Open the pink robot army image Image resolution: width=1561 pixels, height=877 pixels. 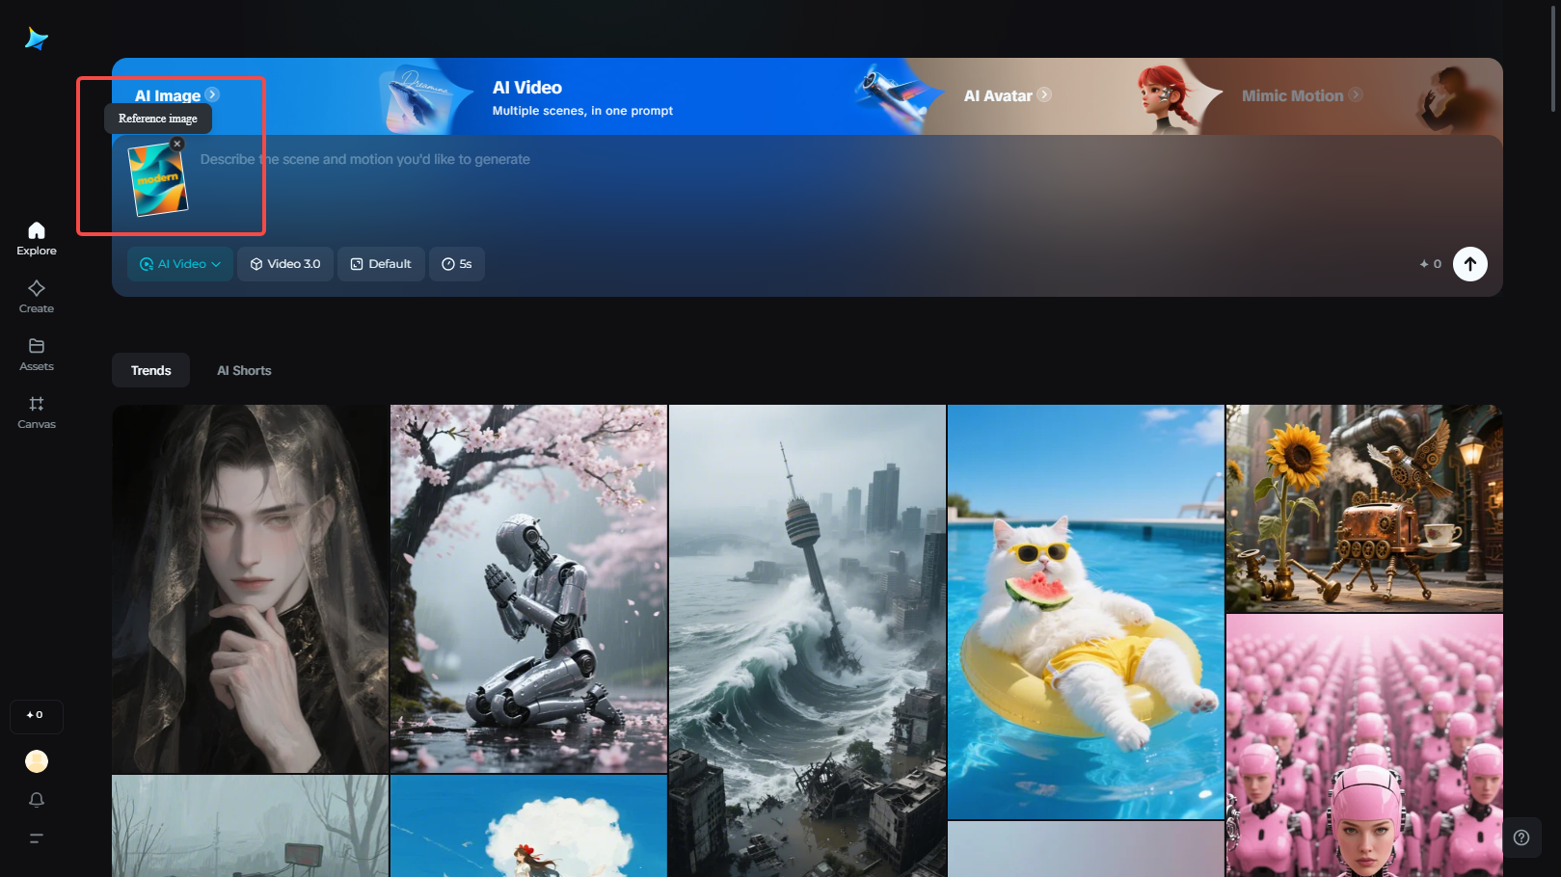pyautogui.click(x=1364, y=746)
